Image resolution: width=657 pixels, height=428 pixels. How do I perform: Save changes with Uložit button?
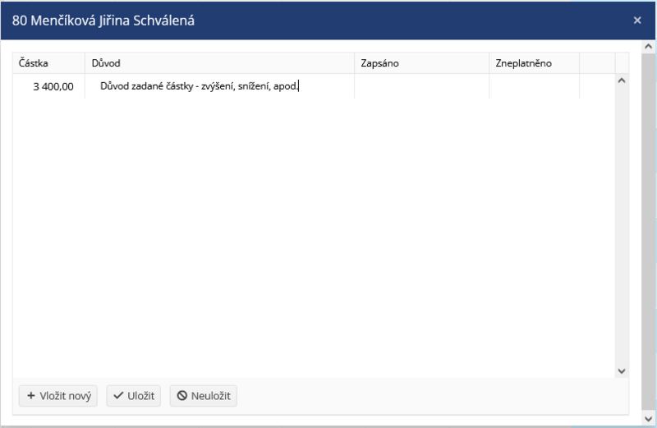click(x=134, y=396)
